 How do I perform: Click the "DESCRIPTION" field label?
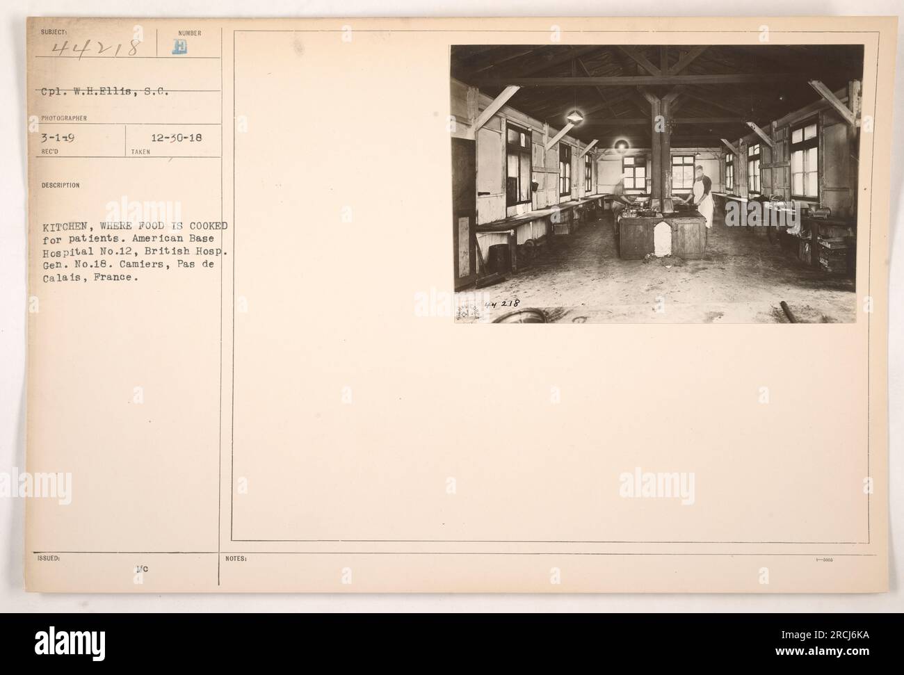tap(60, 186)
